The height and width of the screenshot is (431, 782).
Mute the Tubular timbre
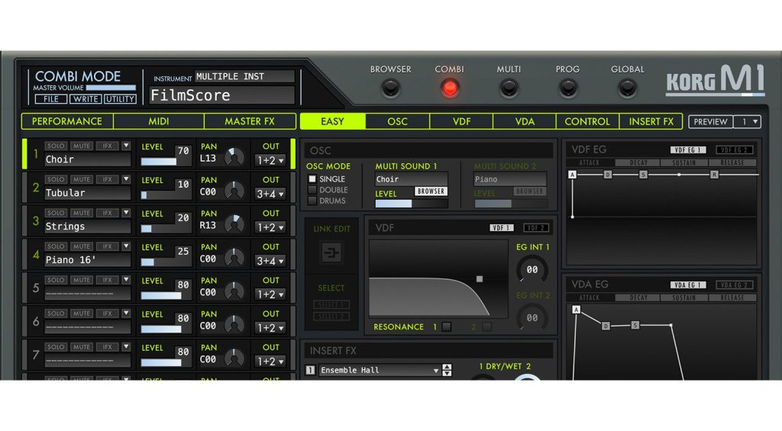coord(81,179)
